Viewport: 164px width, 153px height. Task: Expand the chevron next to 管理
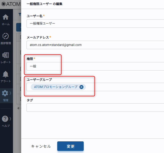point(10,93)
